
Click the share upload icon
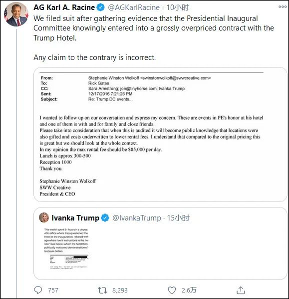pos(241,290)
